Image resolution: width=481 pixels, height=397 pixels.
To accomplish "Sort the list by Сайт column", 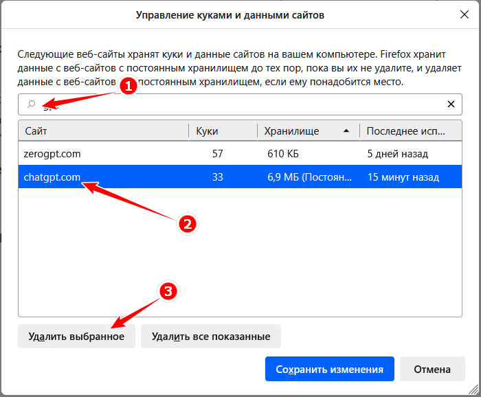I will tap(103, 131).
